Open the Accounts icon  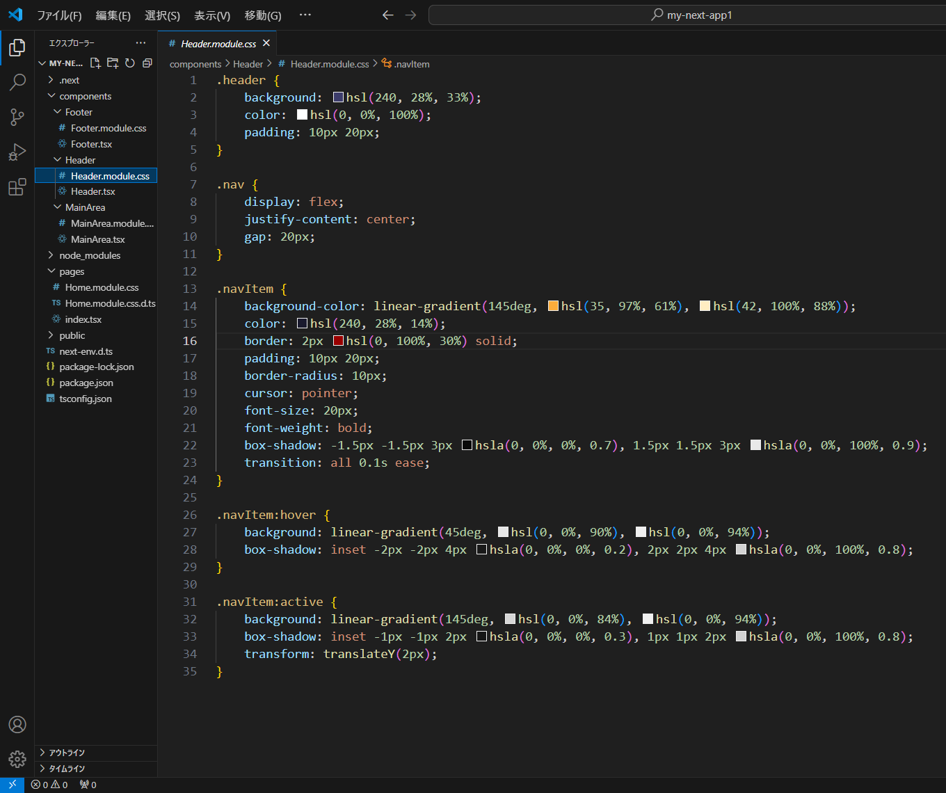click(x=17, y=724)
